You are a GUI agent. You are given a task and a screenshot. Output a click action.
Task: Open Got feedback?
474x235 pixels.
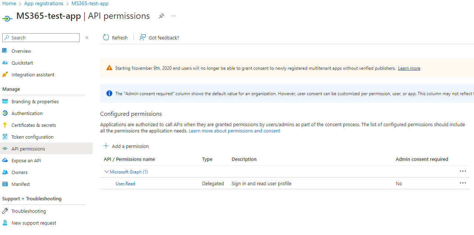pyautogui.click(x=159, y=38)
